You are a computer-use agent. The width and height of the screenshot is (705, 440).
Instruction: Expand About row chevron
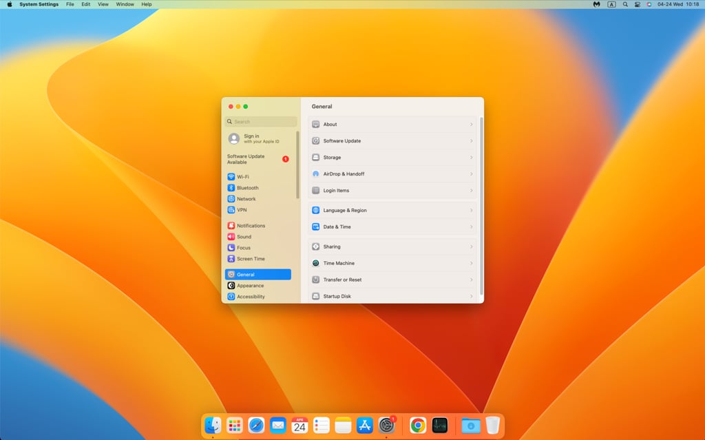(471, 124)
